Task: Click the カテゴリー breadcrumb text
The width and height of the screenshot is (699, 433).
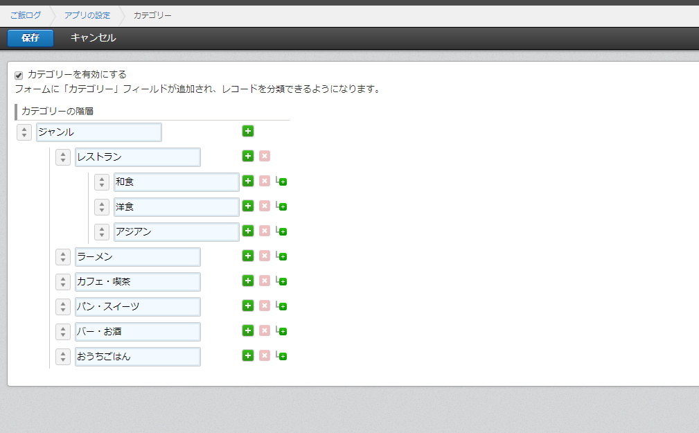Action: [x=152, y=16]
